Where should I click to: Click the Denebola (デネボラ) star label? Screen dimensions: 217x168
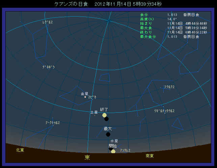pos(48,67)
